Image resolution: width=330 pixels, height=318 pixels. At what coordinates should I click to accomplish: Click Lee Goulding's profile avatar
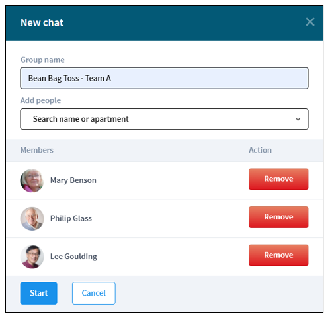click(32, 257)
